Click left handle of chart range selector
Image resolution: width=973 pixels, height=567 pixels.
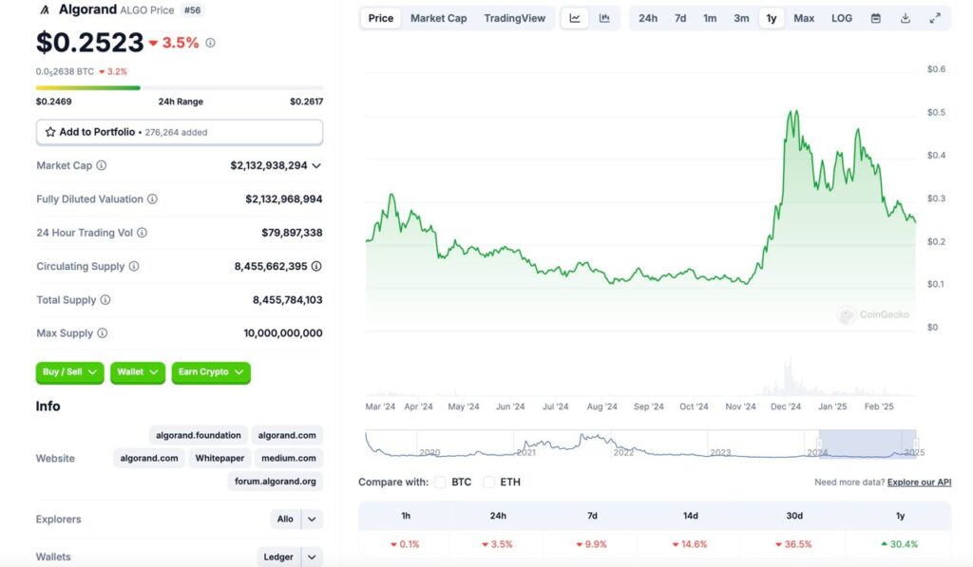[819, 444]
